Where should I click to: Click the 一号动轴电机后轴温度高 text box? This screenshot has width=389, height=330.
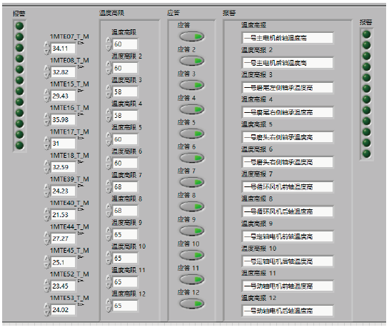[x=288, y=311]
